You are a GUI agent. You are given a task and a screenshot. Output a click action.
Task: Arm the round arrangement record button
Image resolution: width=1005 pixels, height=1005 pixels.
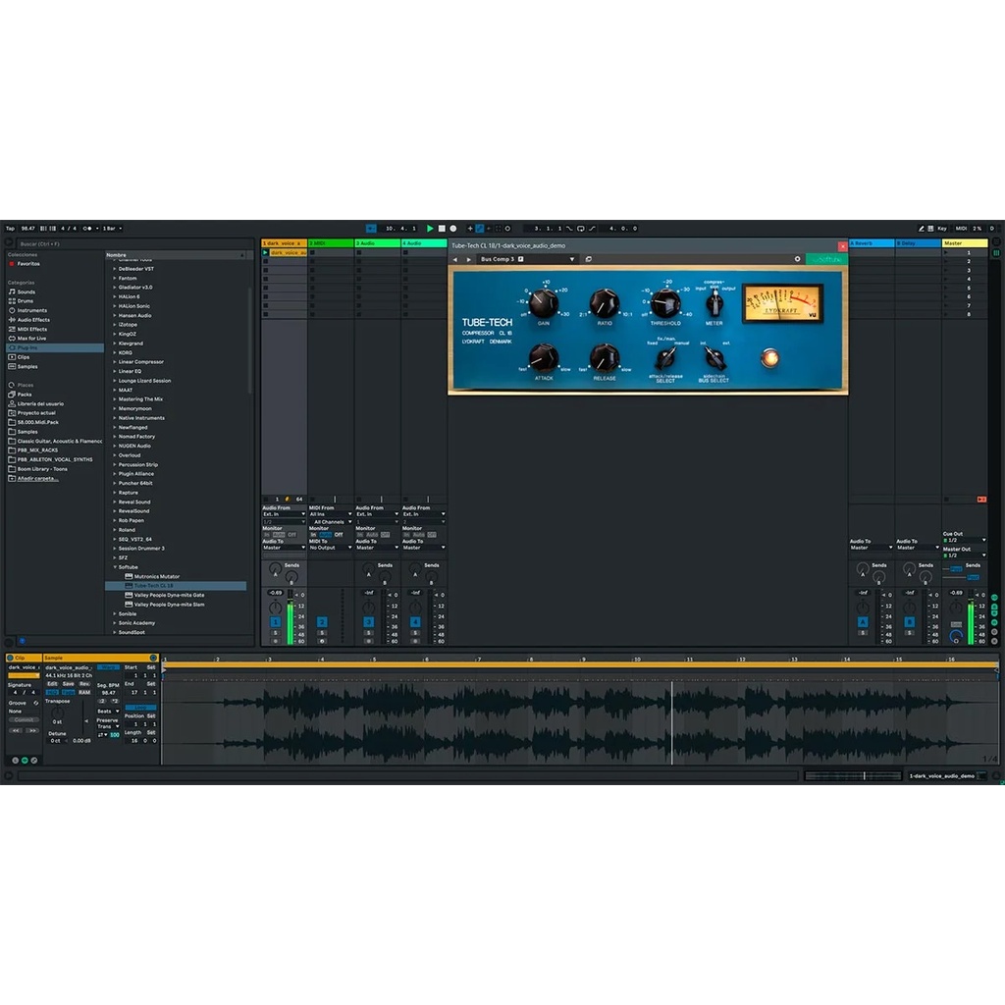click(x=453, y=228)
